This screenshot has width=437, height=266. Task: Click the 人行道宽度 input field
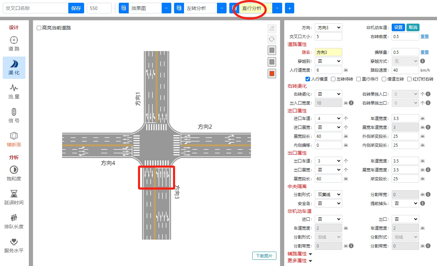click(x=328, y=70)
